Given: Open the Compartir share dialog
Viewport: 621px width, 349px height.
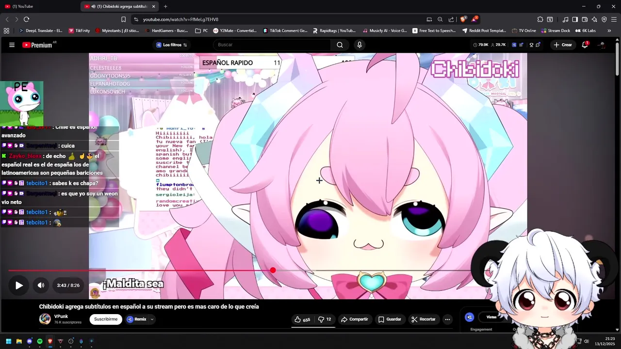Looking at the screenshot, I should 355,319.
